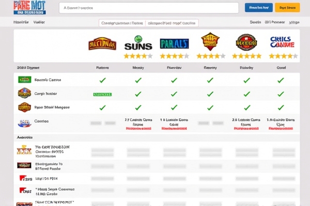Select the blue PARALS casino logo

pos(174,43)
